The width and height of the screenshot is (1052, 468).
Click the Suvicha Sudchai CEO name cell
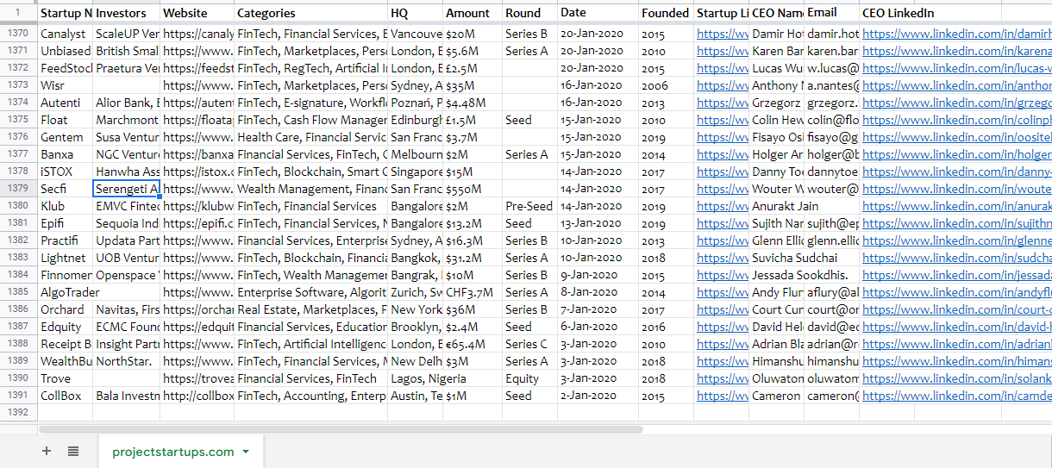tap(777, 258)
